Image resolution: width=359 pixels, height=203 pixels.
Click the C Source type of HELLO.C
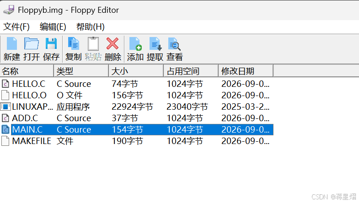[x=74, y=84]
